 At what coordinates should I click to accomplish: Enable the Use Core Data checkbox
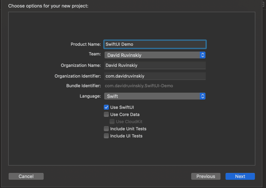pyautogui.click(x=106, y=114)
